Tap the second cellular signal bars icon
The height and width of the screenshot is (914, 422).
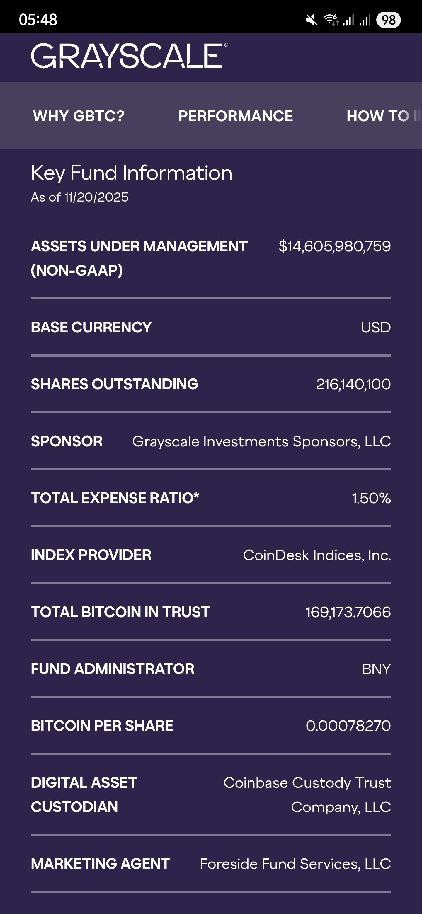(x=365, y=20)
